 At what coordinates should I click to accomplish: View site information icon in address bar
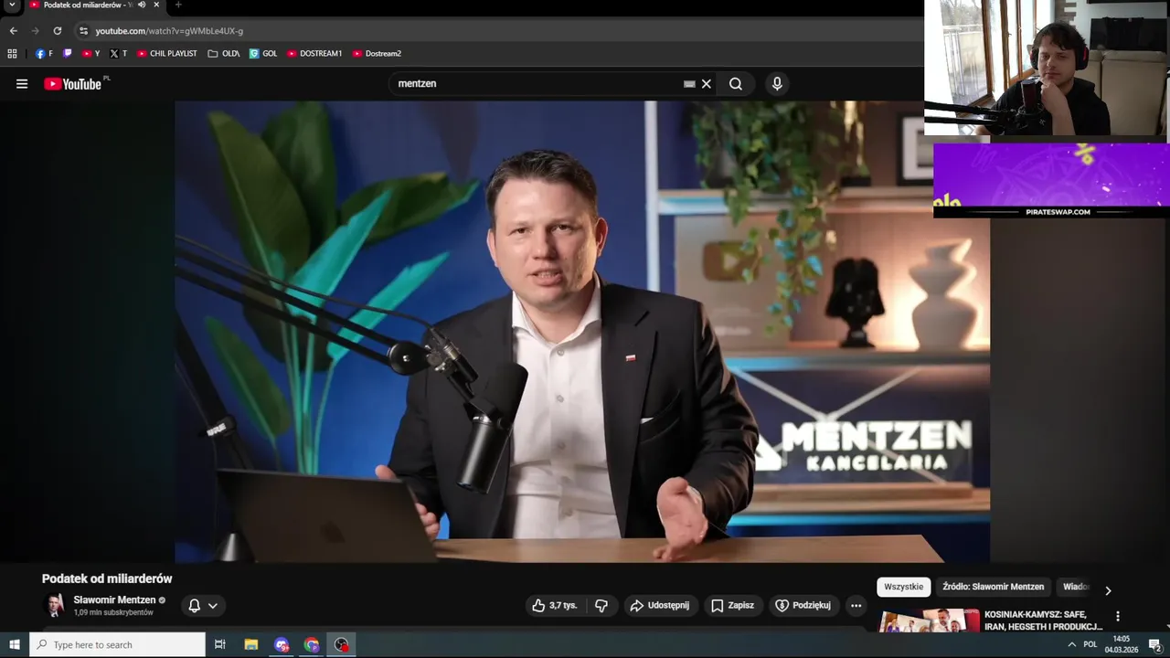pyautogui.click(x=83, y=30)
